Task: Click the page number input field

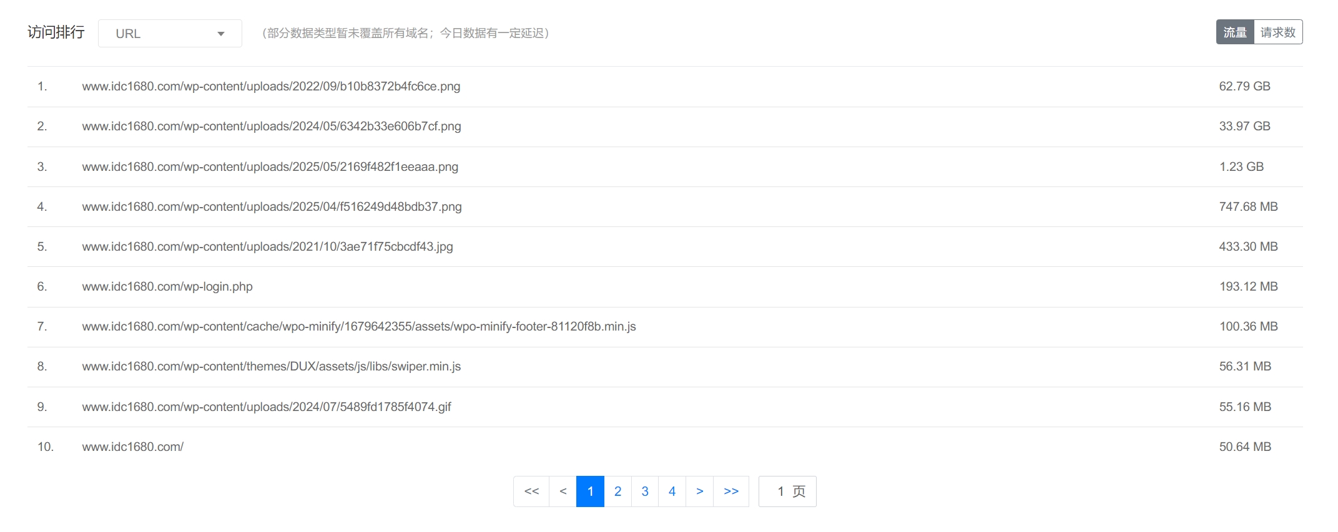Action: tap(787, 491)
